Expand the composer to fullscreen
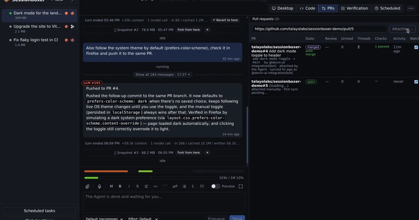Image resolution: width=419 pixels, height=220 pixels. point(241,186)
